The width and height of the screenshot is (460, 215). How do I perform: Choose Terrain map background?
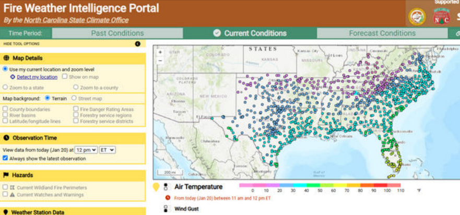pyautogui.click(x=47, y=98)
